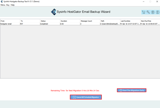Click the Status column header

(50, 21)
